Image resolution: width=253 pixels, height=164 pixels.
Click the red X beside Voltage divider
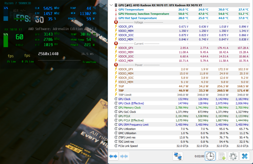[116, 22]
